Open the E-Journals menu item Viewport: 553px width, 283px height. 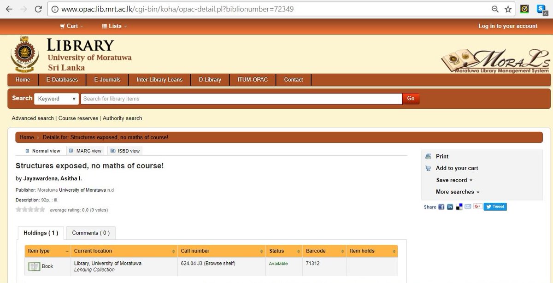[x=107, y=80]
